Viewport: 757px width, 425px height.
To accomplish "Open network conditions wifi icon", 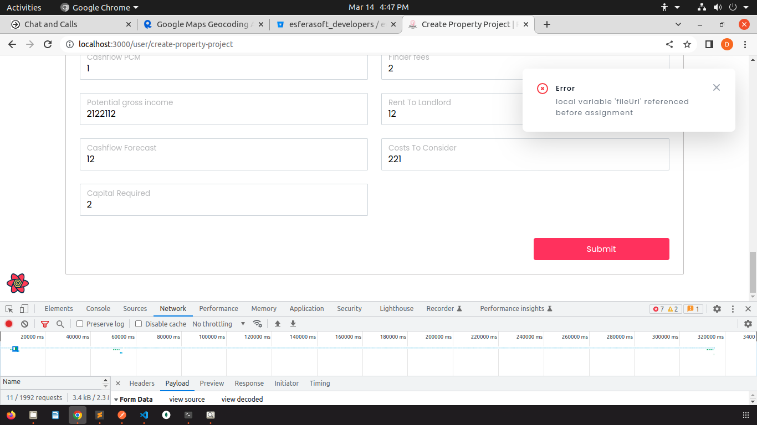I will tap(257, 324).
